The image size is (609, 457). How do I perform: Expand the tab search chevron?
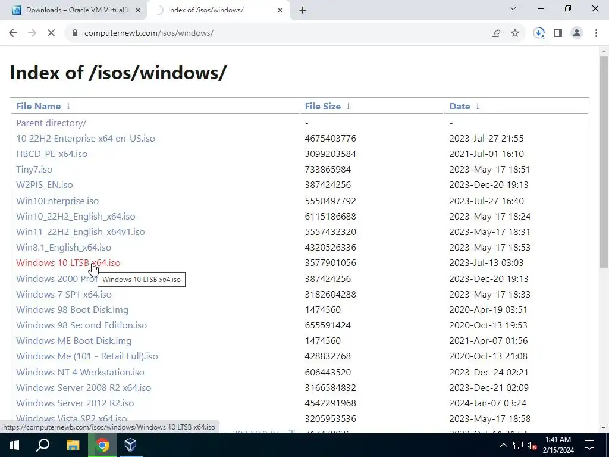[513, 8]
